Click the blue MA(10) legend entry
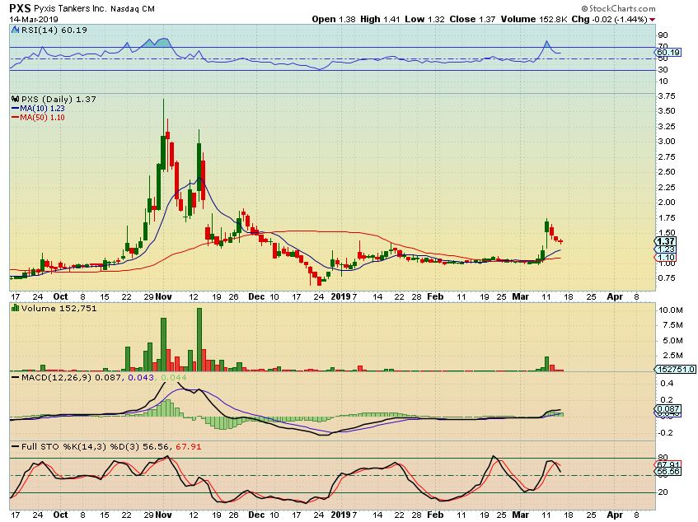The image size is (698, 522). (37, 108)
